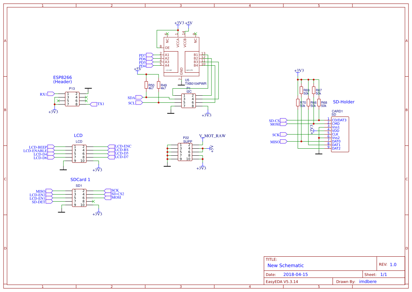
Task: Click the Drawn By name imdbere
Action: point(368,281)
